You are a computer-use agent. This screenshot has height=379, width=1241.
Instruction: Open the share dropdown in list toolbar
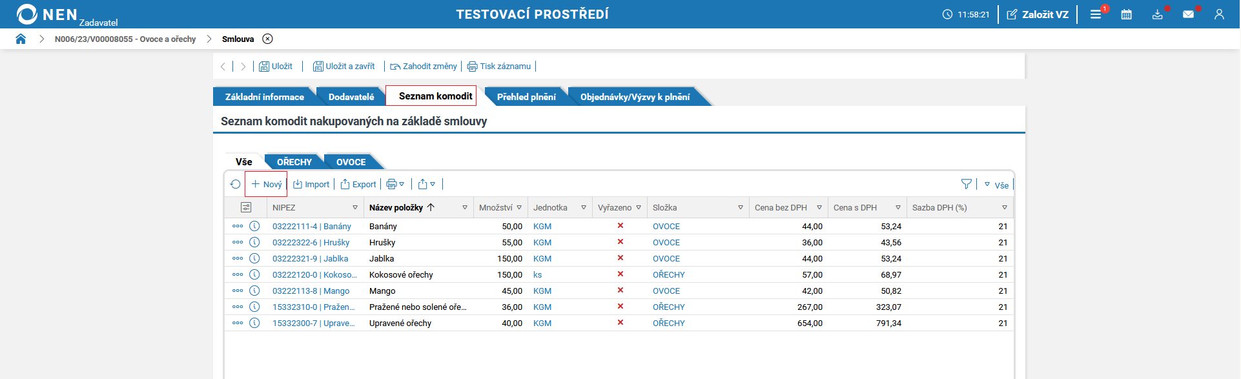tap(427, 184)
